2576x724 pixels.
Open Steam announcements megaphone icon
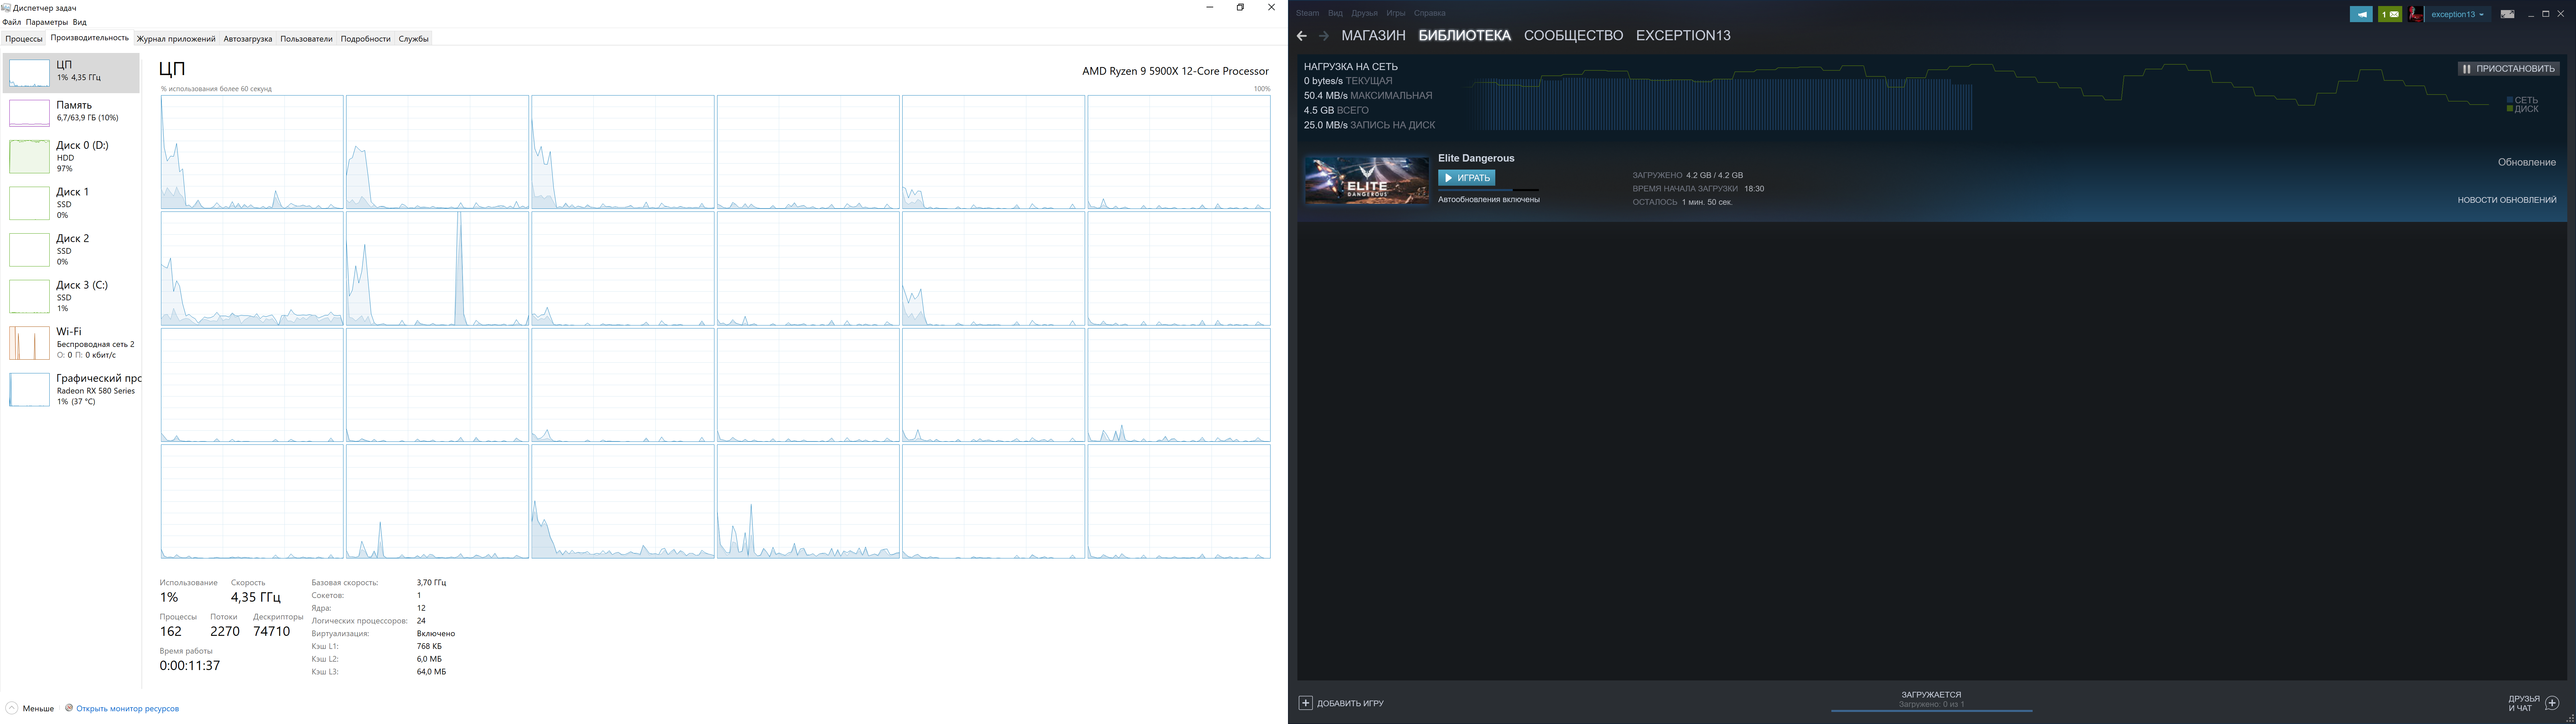tap(2361, 14)
